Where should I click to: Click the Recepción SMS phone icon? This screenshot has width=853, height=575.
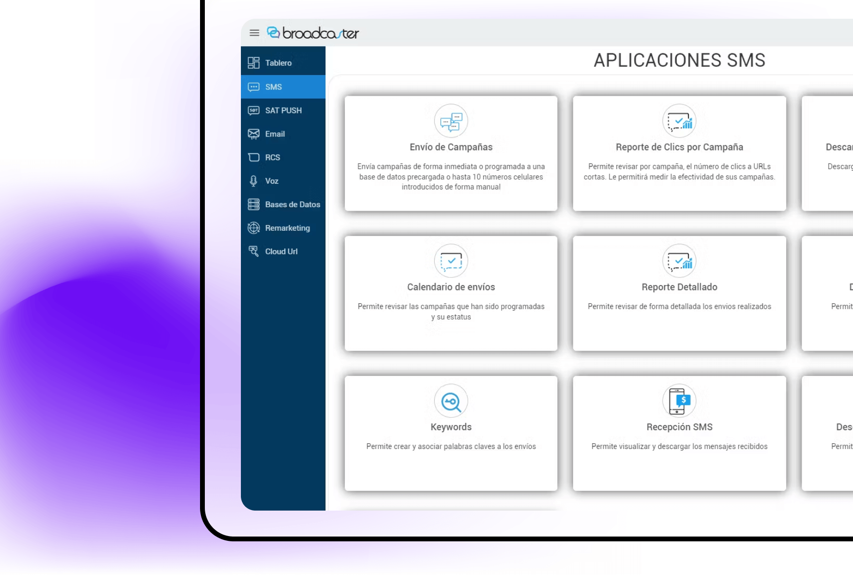679,401
